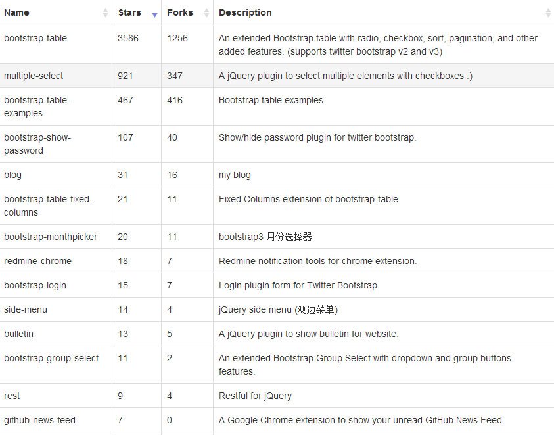Select the bootstrap-table row name

click(x=35, y=38)
